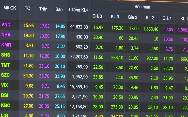Click the Sàn column header

click(x=59, y=9)
